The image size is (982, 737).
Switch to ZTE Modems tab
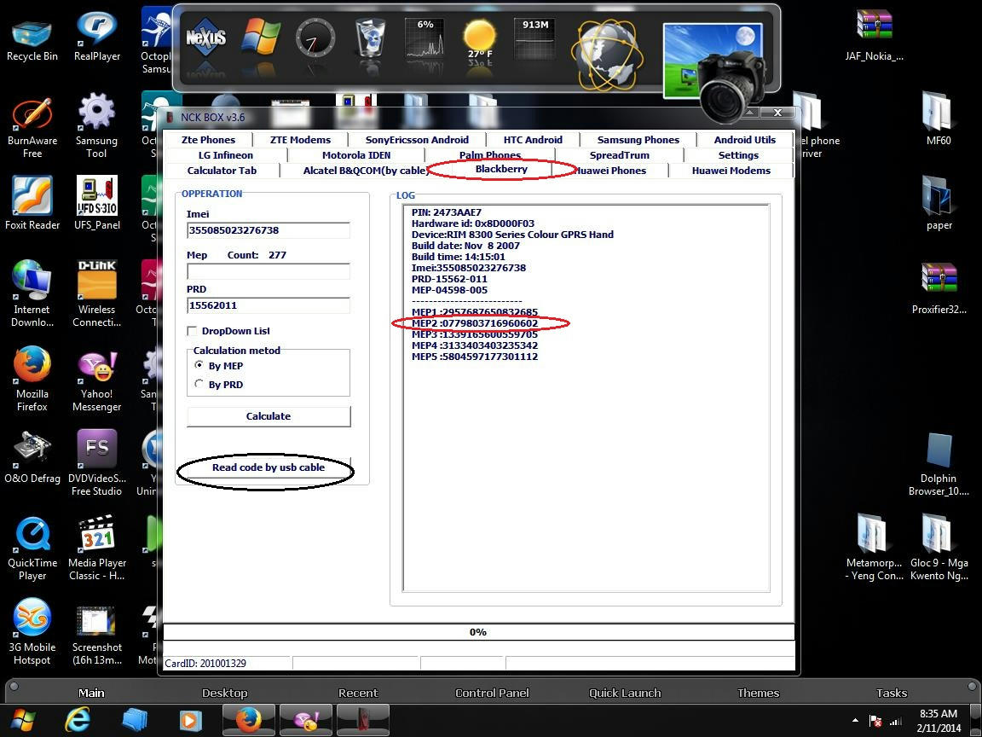click(300, 140)
